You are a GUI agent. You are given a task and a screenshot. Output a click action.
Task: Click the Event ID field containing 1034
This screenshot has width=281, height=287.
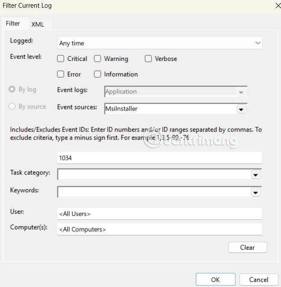(160, 158)
